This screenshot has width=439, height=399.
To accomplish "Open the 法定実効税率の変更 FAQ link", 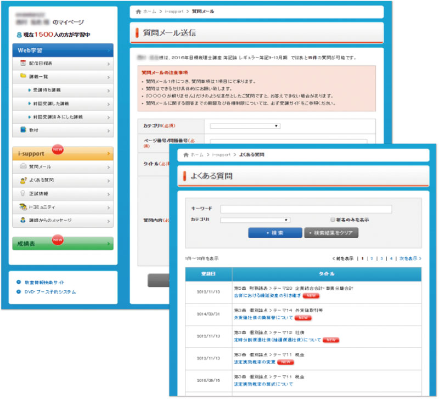I will (256, 362).
